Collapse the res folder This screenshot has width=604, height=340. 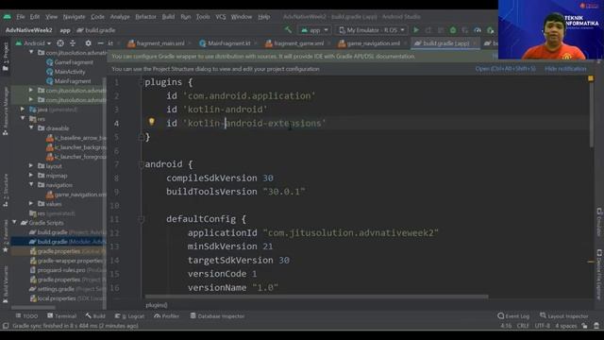[x=23, y=118]
